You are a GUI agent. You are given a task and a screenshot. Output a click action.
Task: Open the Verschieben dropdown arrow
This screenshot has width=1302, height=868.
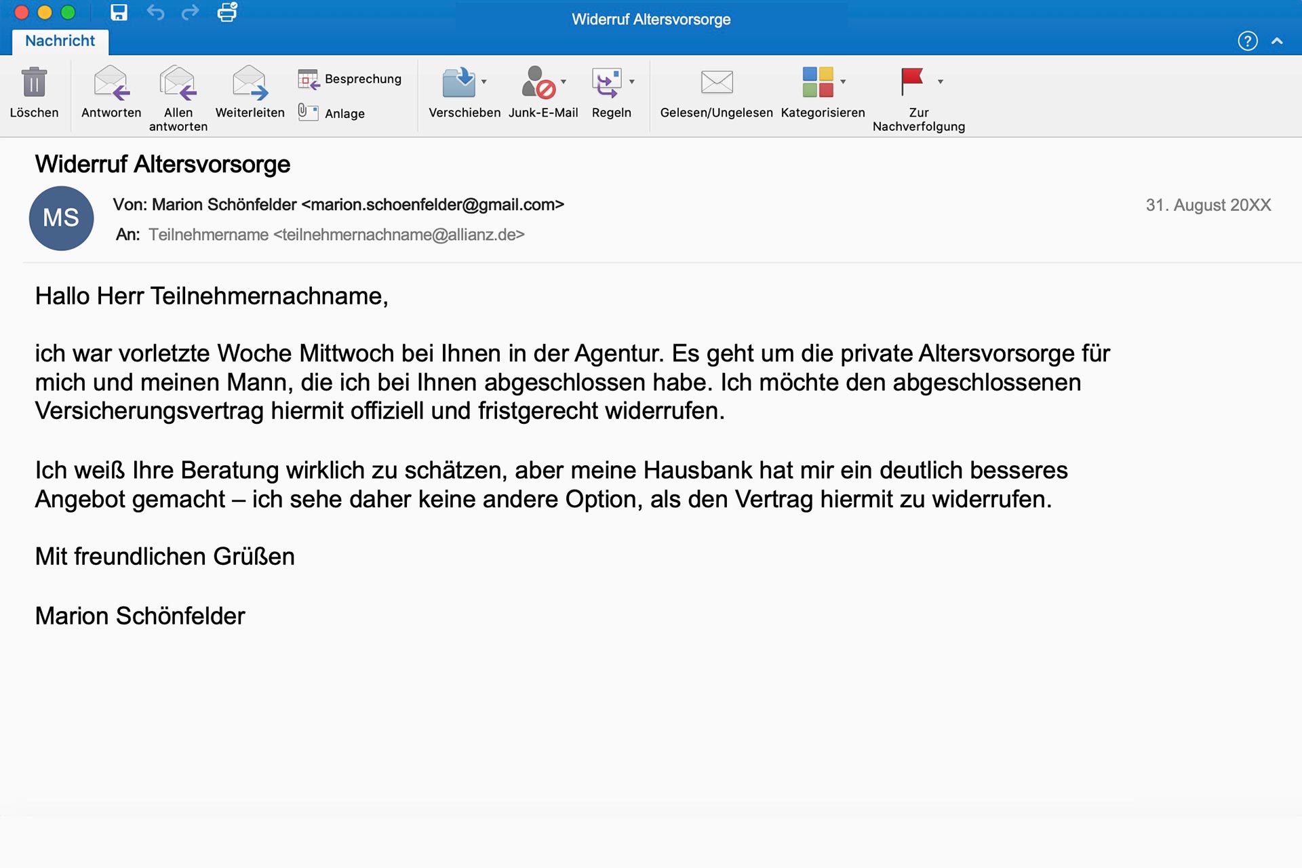click(x=484, y=82)
